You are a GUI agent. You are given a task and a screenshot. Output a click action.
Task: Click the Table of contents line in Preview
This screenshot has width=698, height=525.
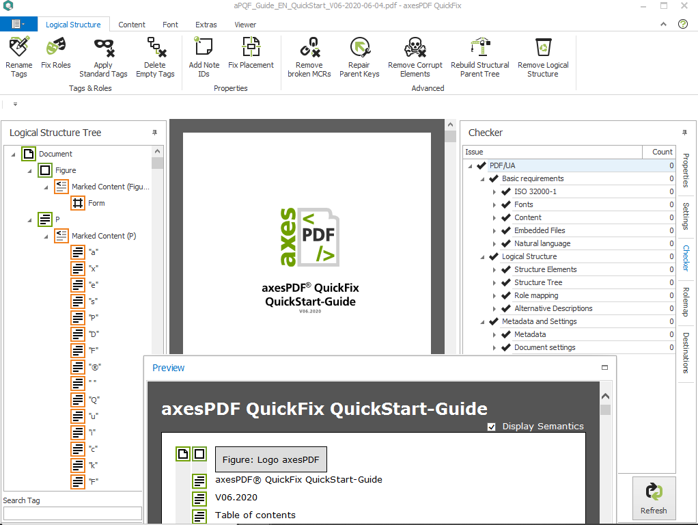(255, 515)
